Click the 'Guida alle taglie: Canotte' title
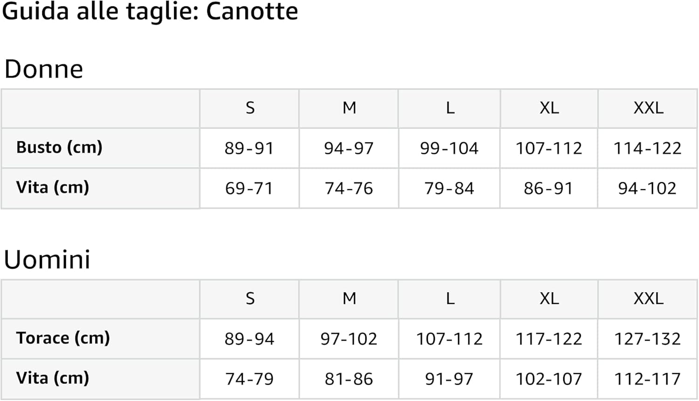 point(150,11)
